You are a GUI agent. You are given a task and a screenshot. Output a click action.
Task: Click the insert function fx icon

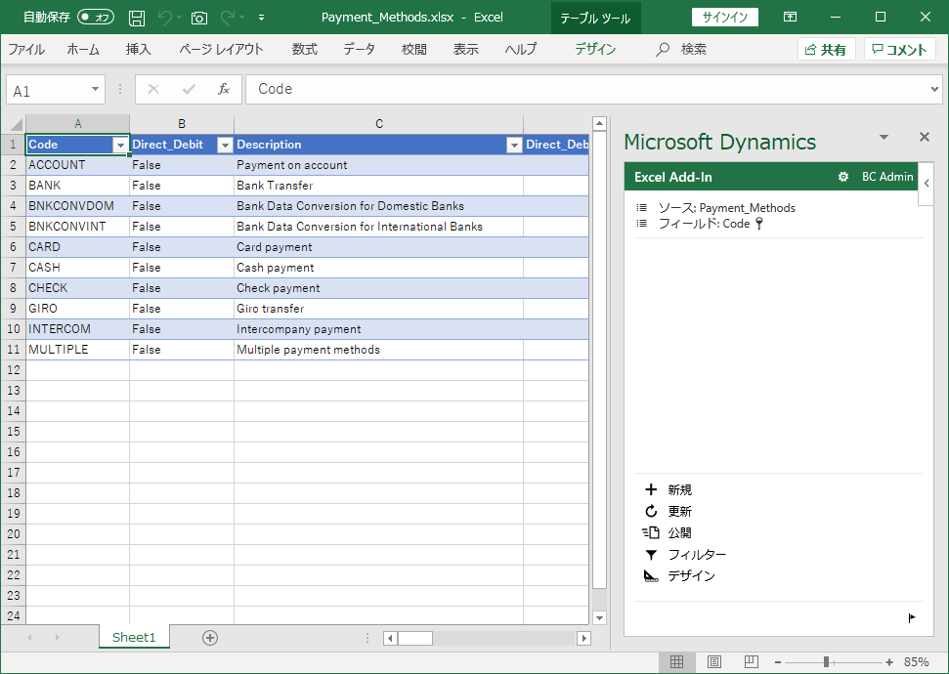click(224, 90)
